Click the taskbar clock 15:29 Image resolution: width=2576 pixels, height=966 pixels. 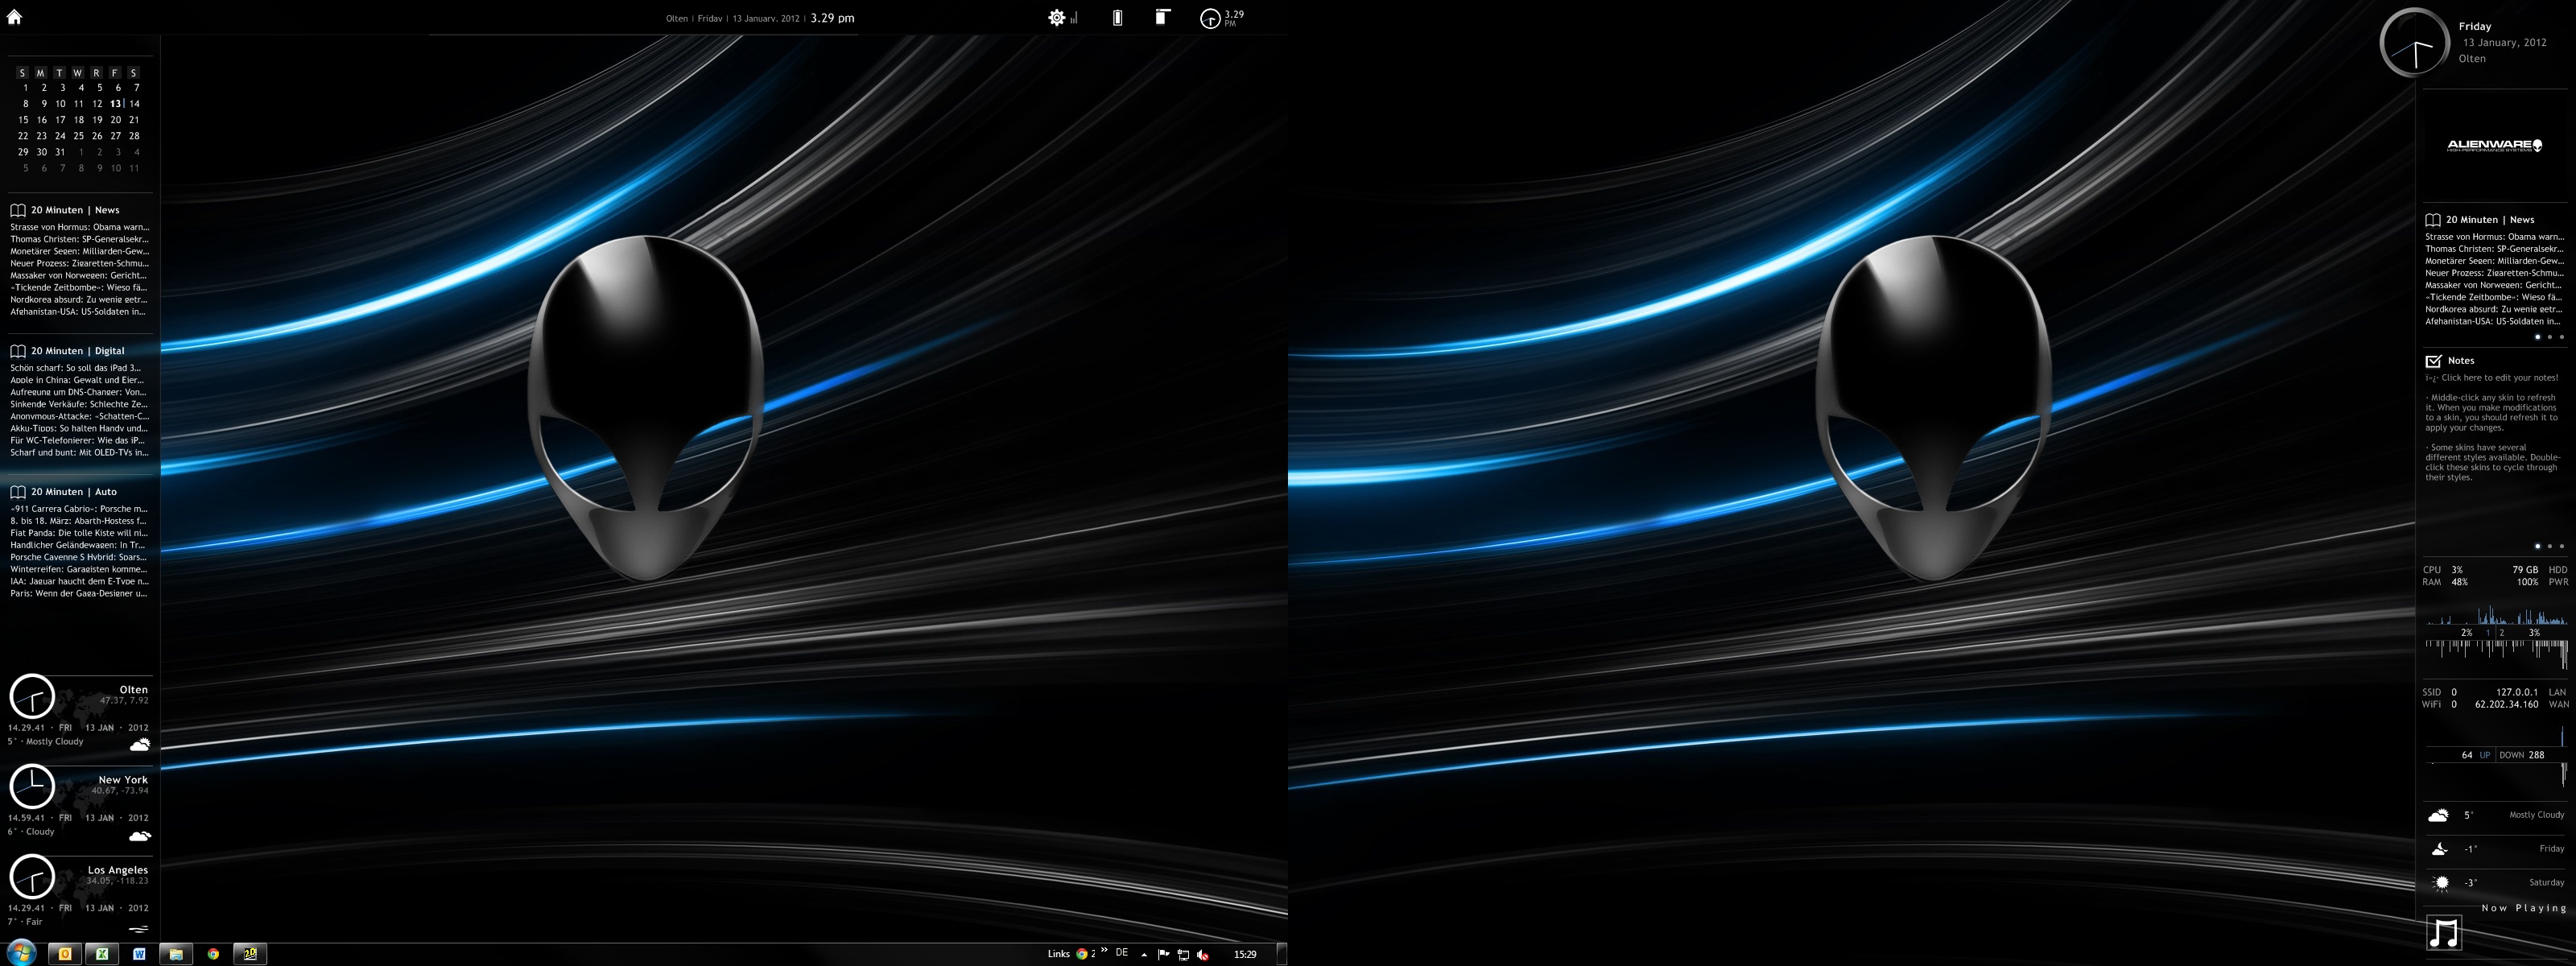[1245, 954]
